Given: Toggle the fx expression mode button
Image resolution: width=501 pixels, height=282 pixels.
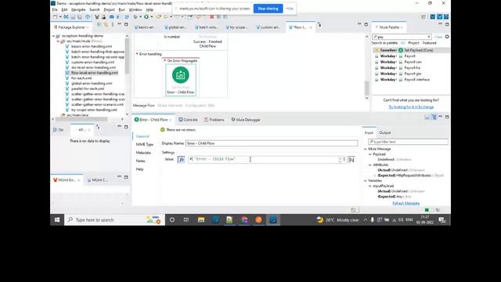Looking at the screenshot, I should click(181, 159).
